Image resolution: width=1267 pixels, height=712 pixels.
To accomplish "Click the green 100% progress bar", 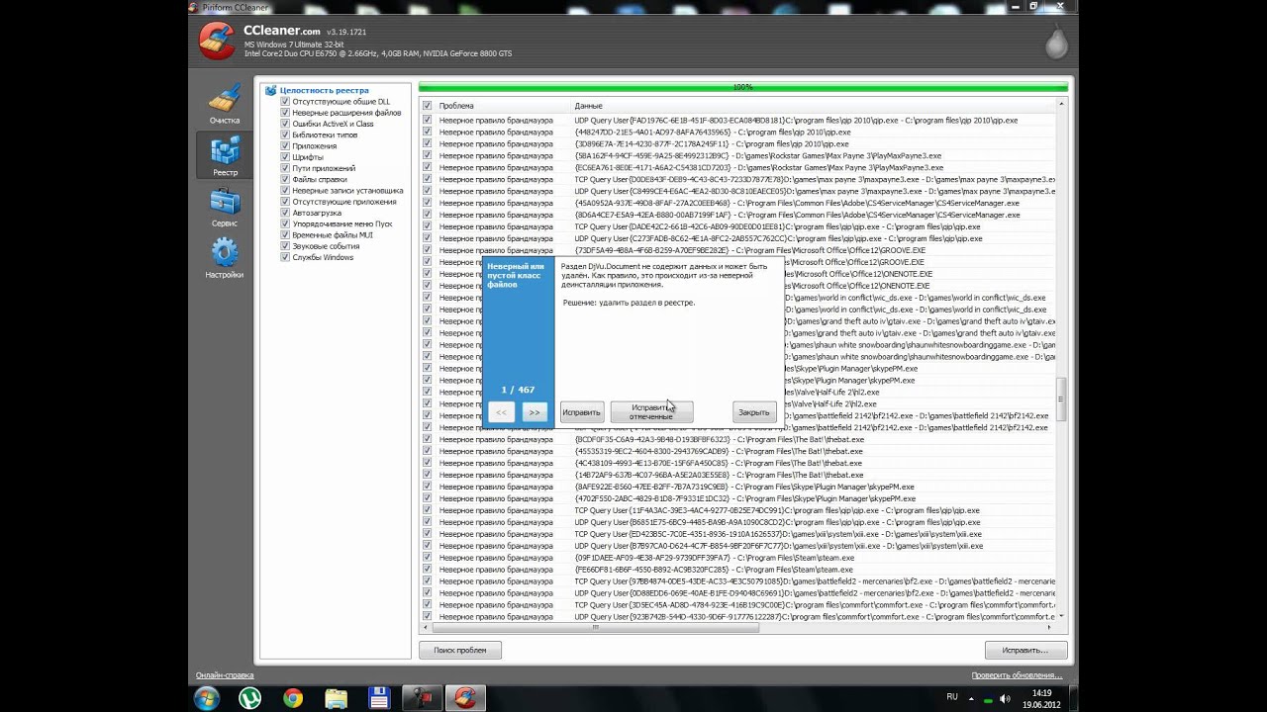I will tap(742, 87).
